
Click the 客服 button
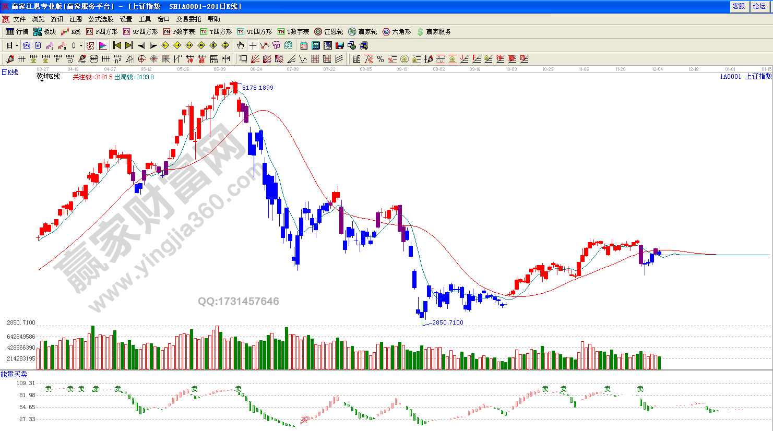[739, 6]
